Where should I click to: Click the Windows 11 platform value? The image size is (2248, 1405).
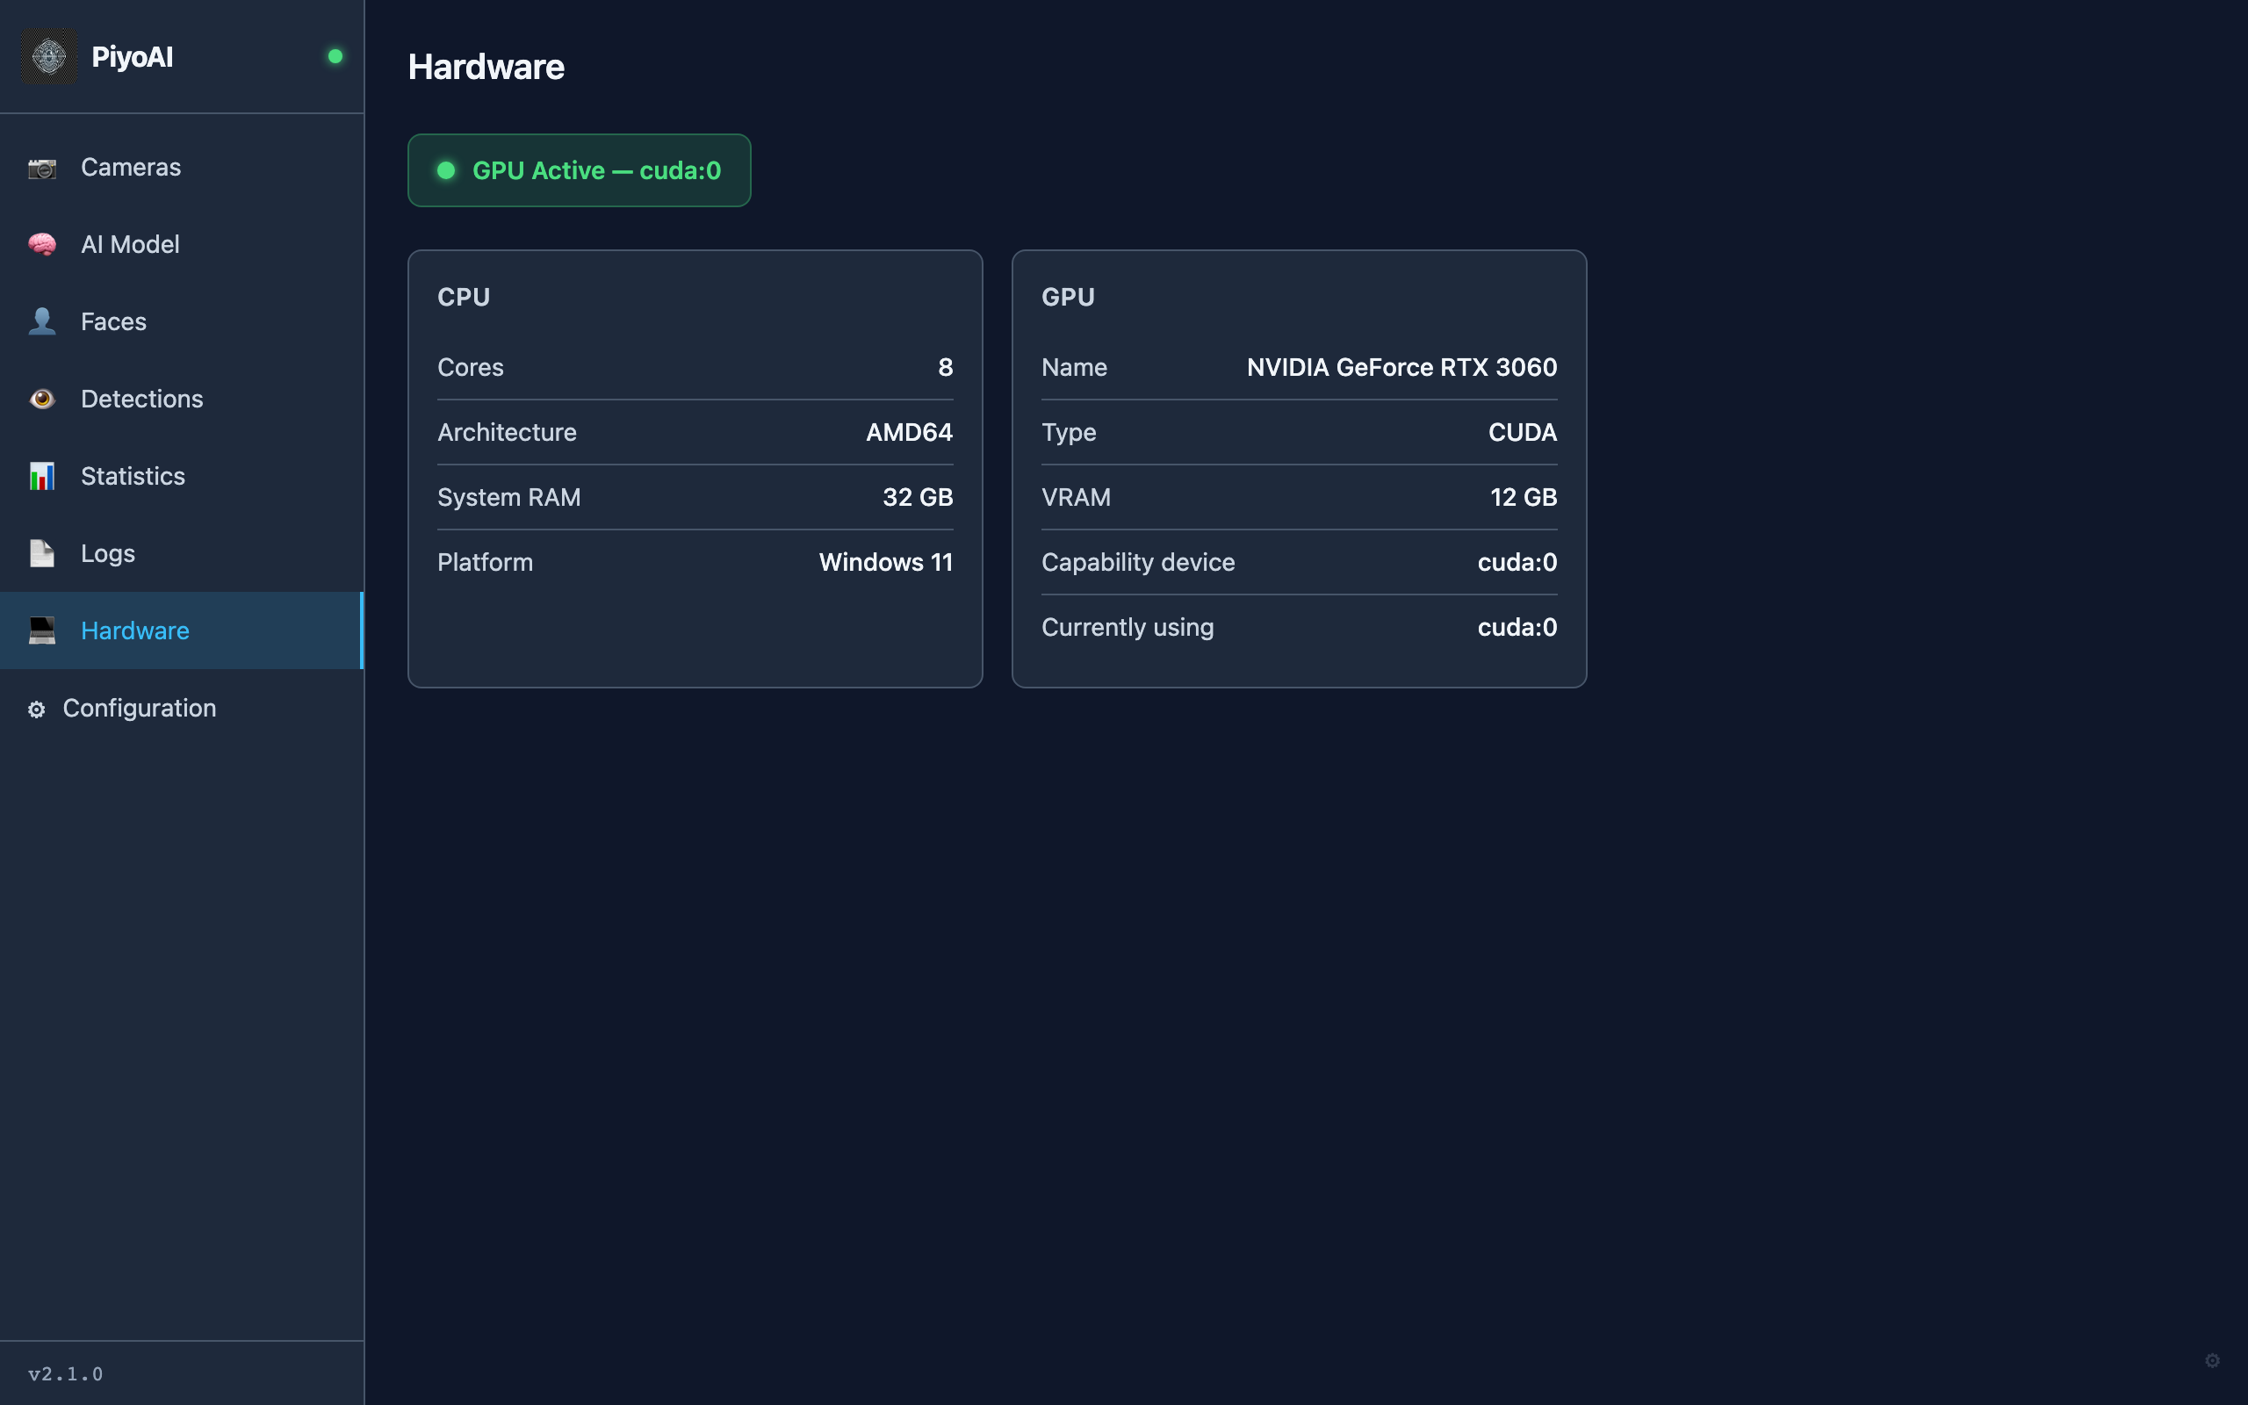pyautogui.click(x=886, y=562)
